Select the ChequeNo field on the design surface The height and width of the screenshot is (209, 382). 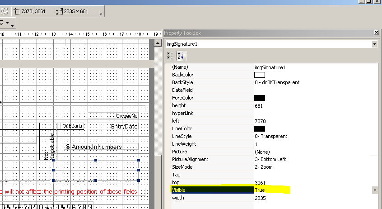click(x=126, y=116)
